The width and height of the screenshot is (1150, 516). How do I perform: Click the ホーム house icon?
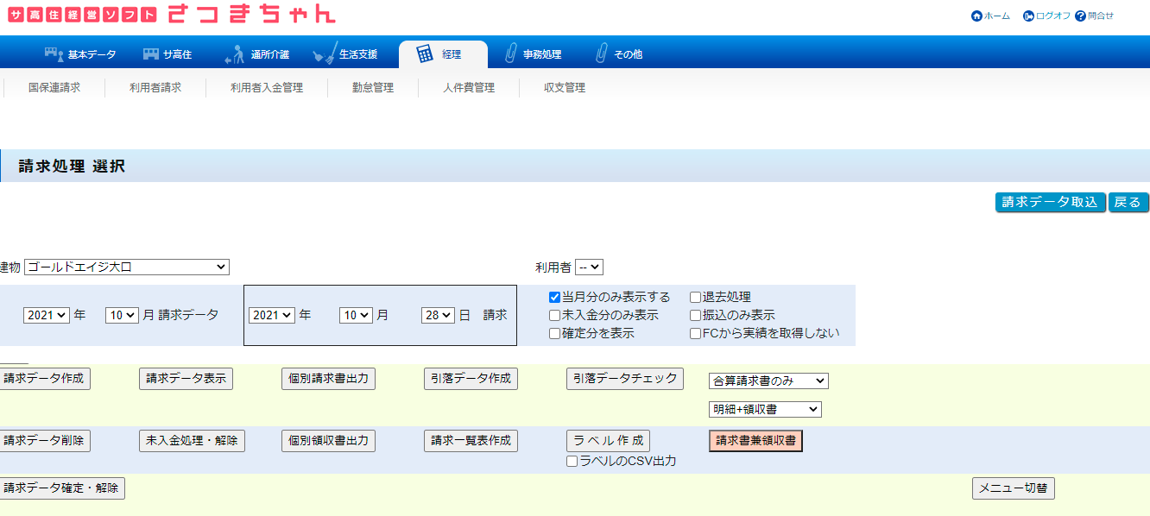976,16
